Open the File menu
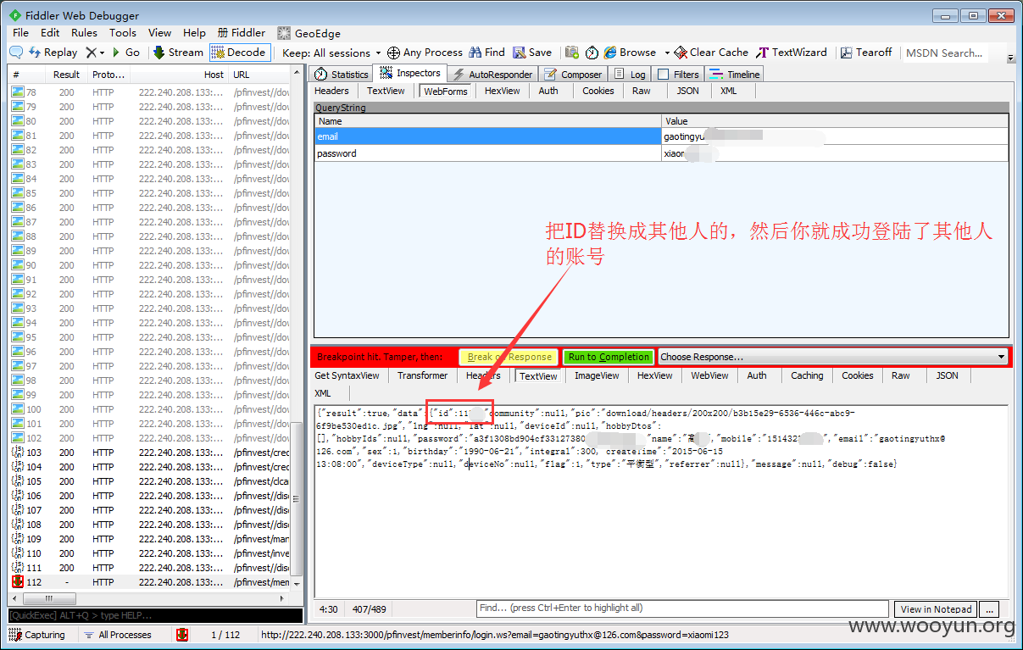This screenshot has width=1023, height=650. tap(20, 33)
